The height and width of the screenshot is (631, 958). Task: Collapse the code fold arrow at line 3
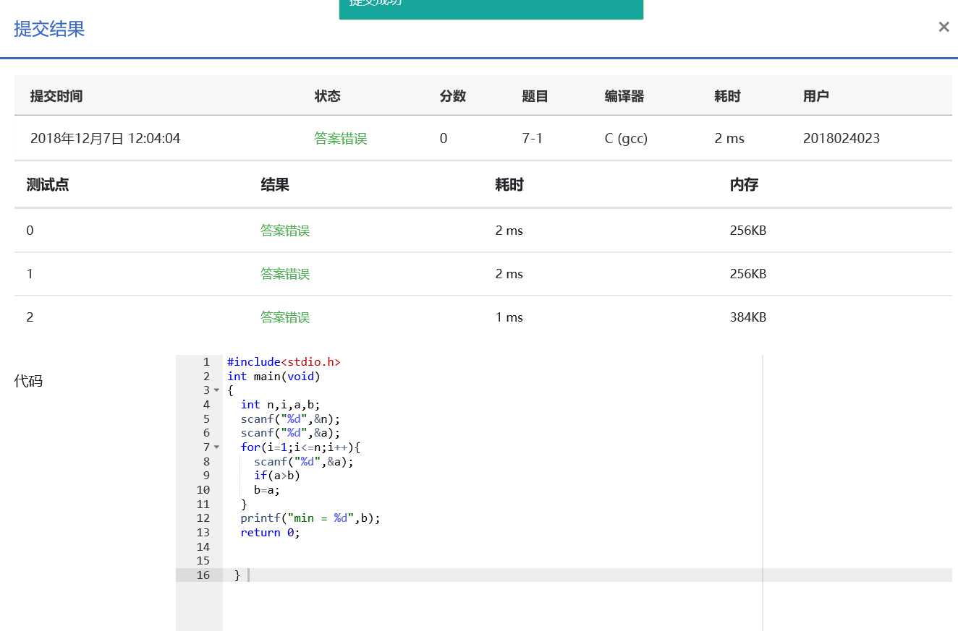[x=216, y=390]
